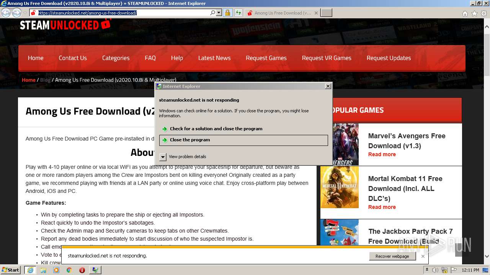Click the Recover webpage button
Image resolution: width=490 pixels, height=275 pixels.
392,256
